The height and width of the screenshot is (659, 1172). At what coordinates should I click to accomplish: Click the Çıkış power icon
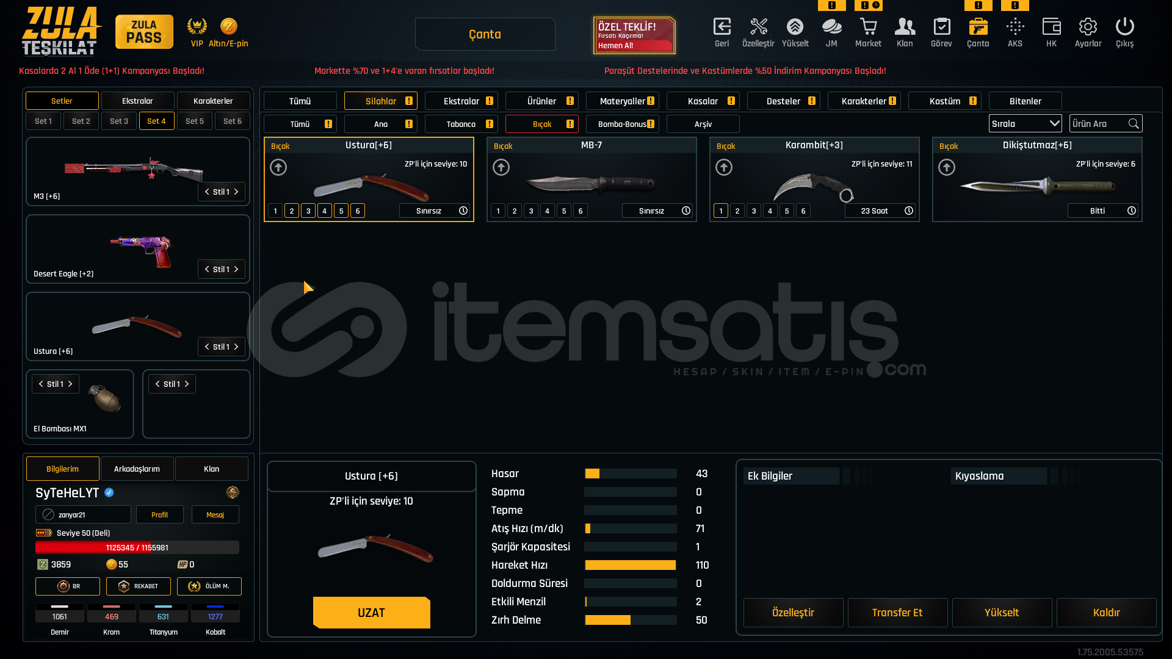[x=1124, y=27]
